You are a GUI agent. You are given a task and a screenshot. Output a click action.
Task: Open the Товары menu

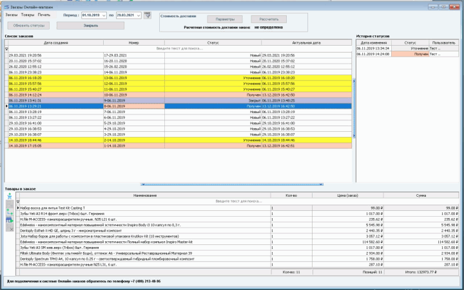28,14
